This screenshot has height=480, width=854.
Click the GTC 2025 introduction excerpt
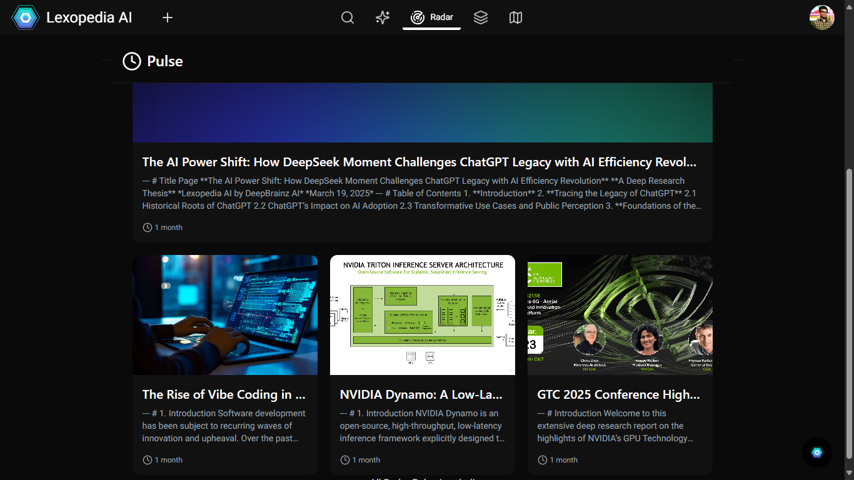point(615,426)
